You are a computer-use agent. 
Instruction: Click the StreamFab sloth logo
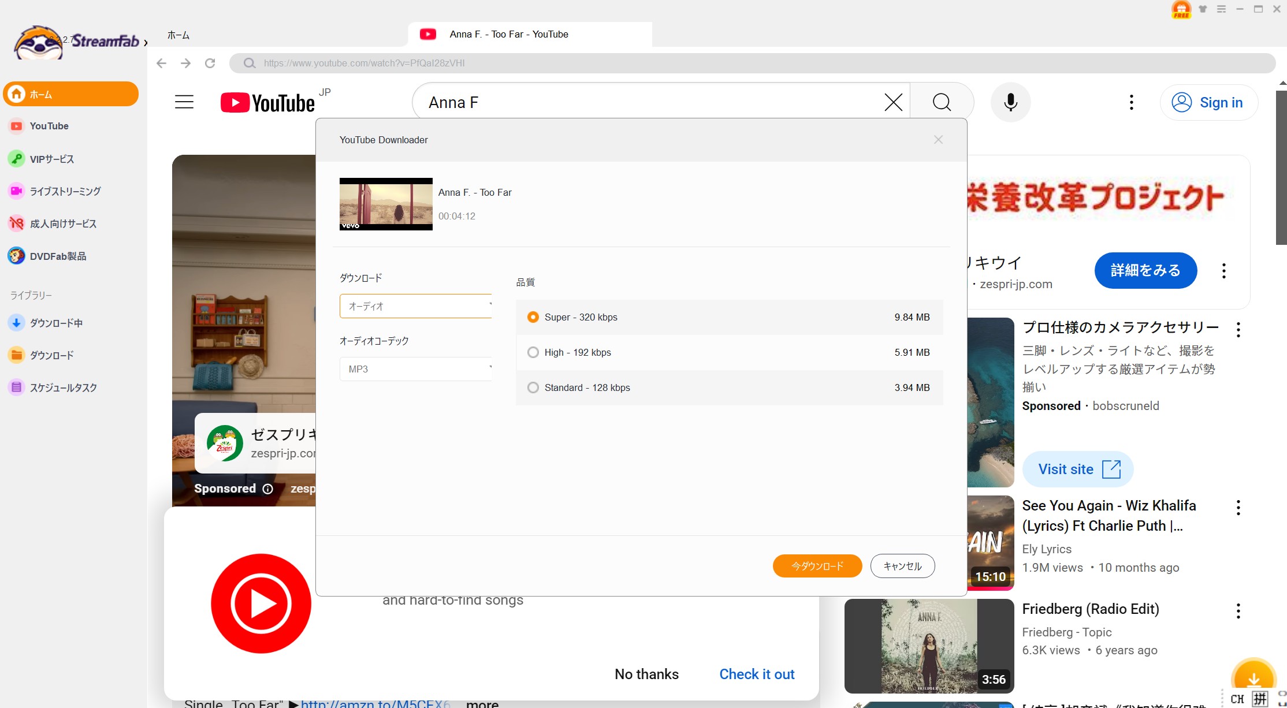point(39,42)
